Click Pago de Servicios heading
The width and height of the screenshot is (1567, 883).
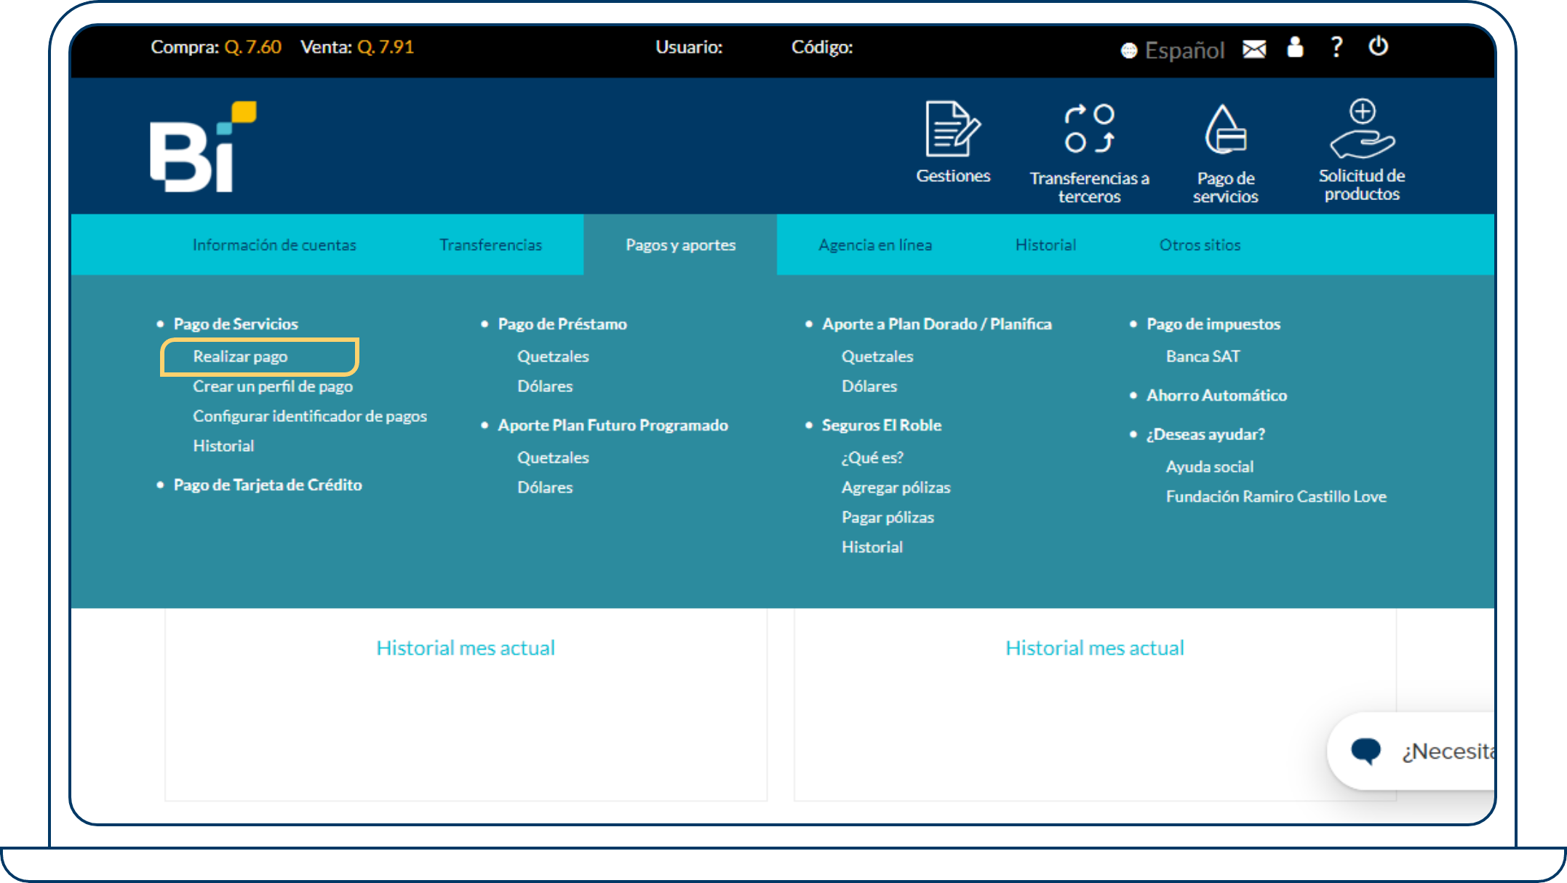pos(236,324)
